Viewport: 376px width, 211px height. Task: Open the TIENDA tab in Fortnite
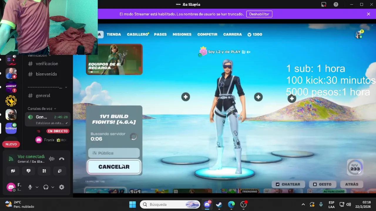point(114,34)
